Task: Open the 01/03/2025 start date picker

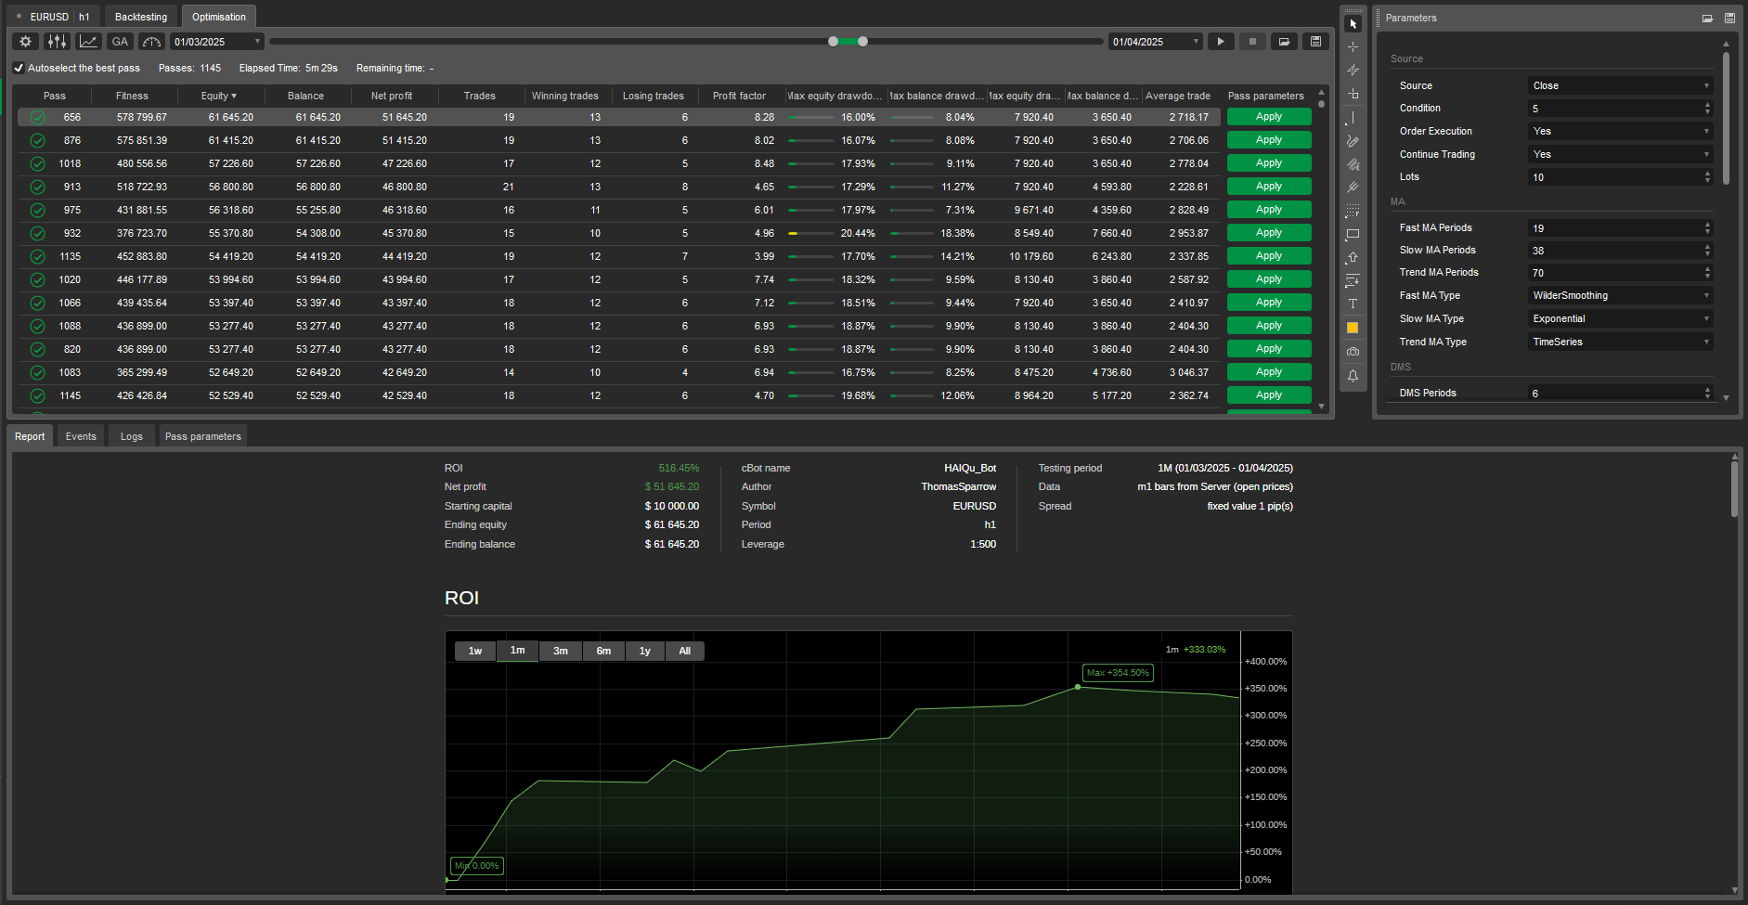Action: (x=217, y=42)
